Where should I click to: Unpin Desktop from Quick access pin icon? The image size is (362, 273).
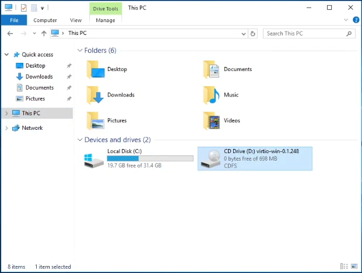click(69, 66)
